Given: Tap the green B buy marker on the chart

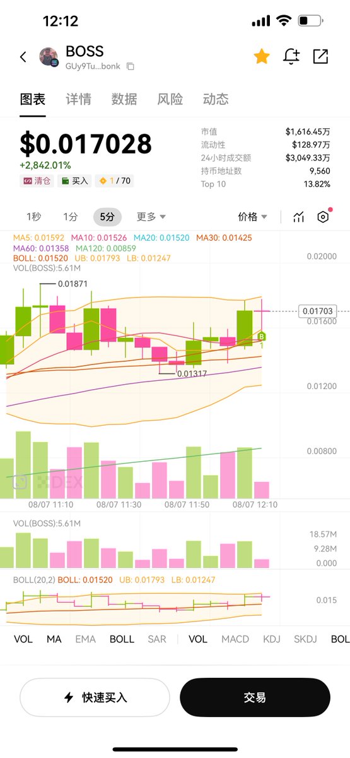Looking at the screenshot, I should 262,337.
